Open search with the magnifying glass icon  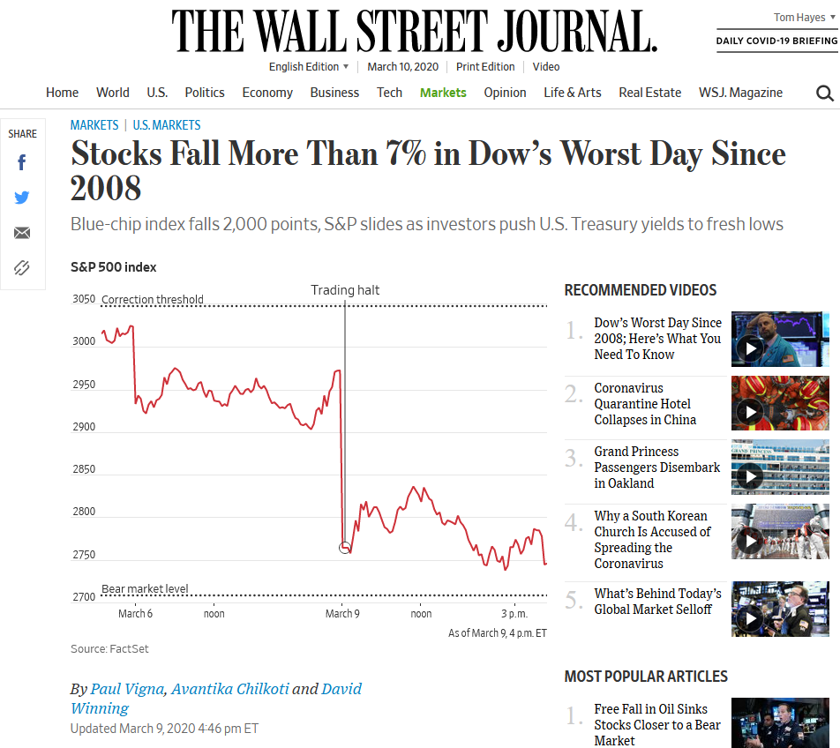[825, 93]
